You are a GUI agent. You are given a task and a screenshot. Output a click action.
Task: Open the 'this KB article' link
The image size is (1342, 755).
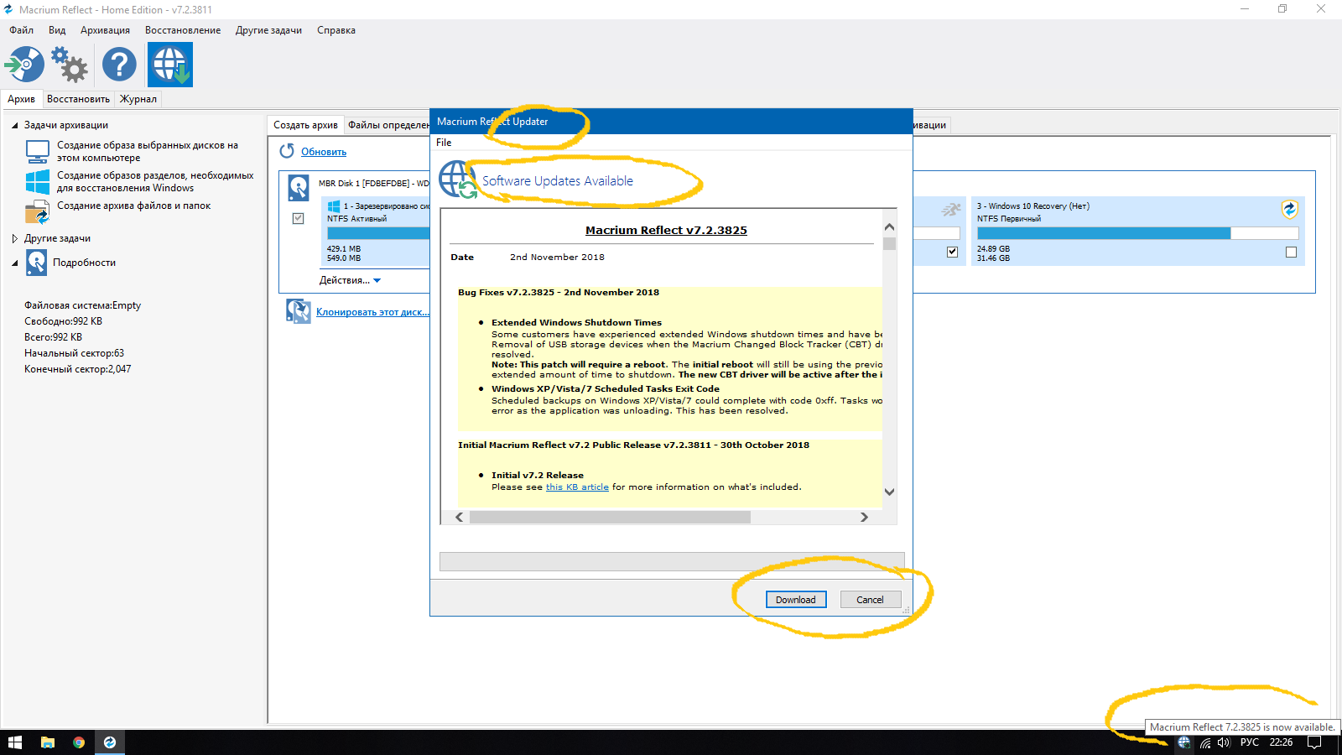(577, 487)
